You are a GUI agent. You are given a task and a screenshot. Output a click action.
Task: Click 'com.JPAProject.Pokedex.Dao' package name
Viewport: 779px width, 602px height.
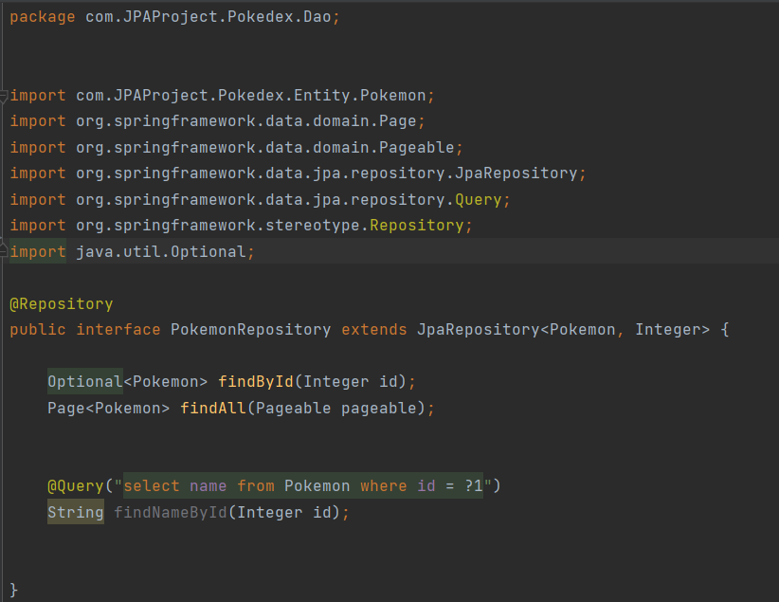click(208, 17)
